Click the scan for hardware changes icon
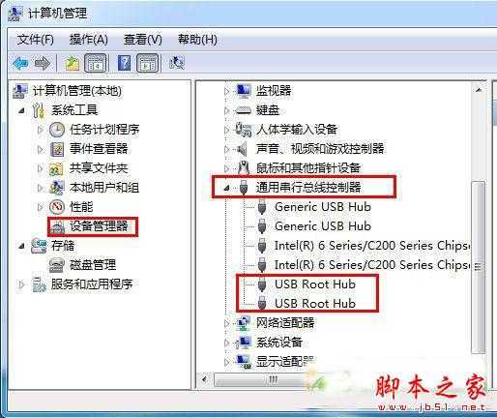Image resolution: width=497 pixels, height=418 pixels. [177, 63]
